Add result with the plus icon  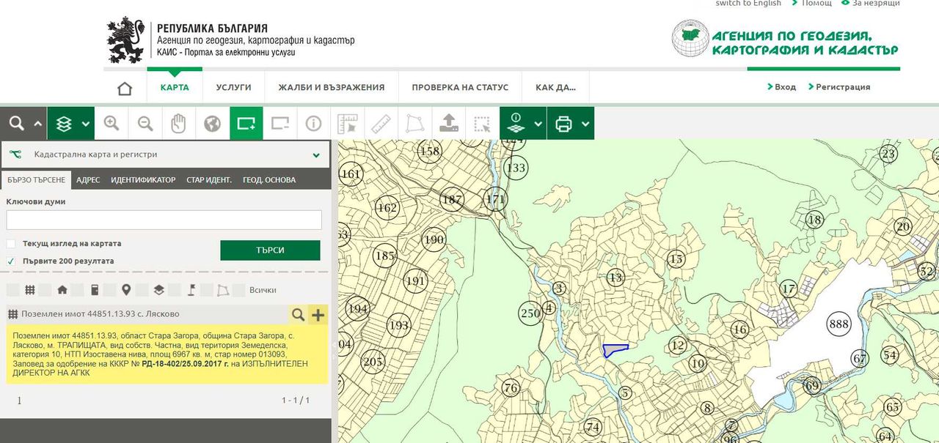(x=318, y=315)
